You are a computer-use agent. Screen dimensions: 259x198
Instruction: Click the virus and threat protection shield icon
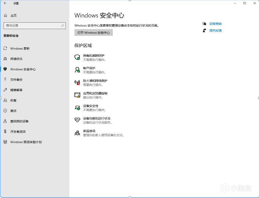(x=77, y=57)
